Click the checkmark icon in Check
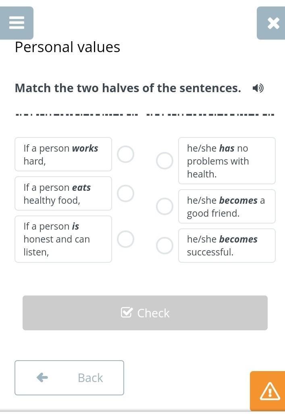This screenshot has height=418, width=285. coord(127,312)
